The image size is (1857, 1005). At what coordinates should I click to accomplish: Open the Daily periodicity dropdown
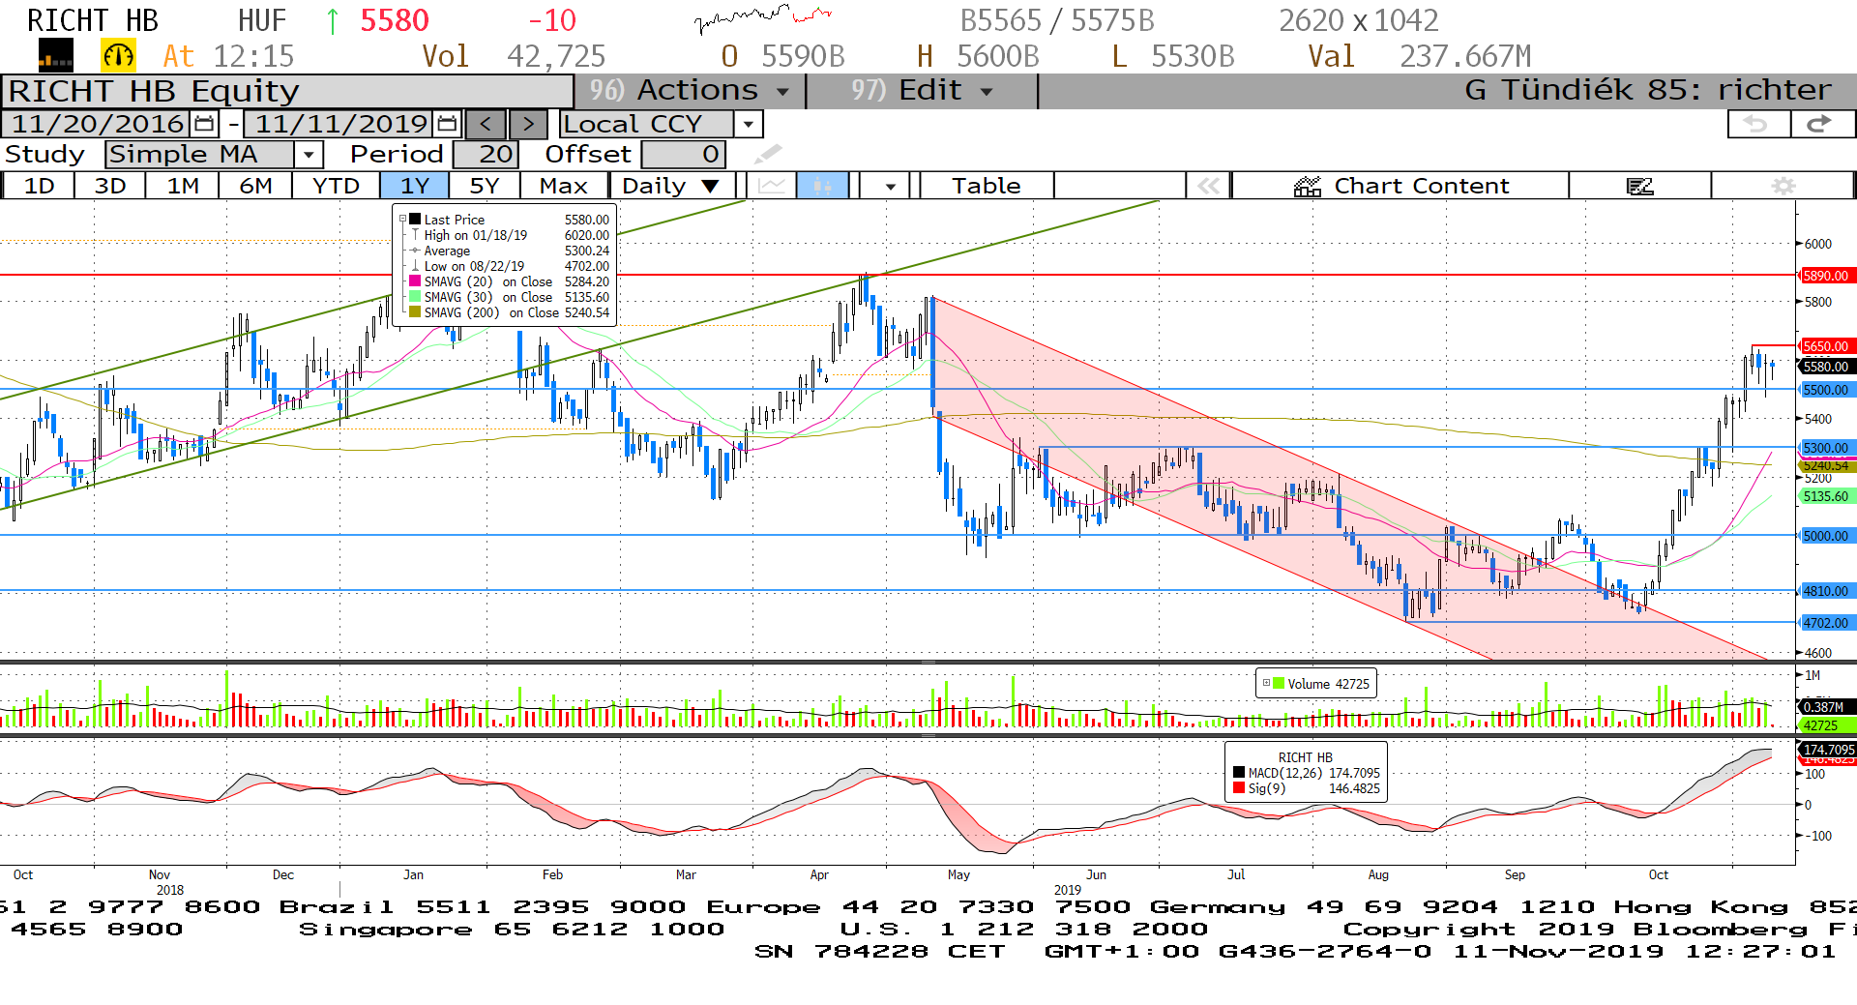point(710,186)
